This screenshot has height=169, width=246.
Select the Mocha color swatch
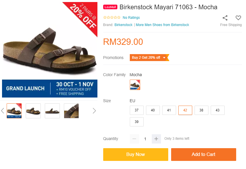pos(135,85)
